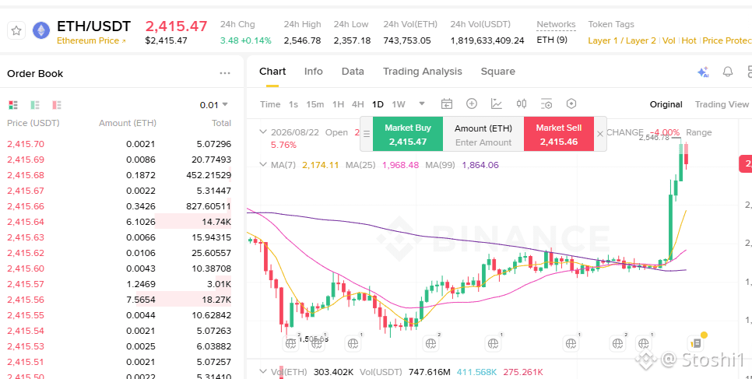
Task: Open chart display settings icon
Action: [x=546, y=104]
